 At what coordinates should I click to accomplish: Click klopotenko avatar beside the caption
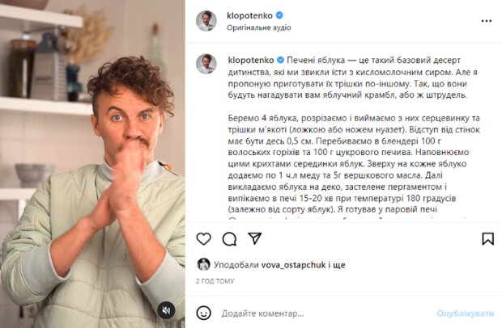206,64
